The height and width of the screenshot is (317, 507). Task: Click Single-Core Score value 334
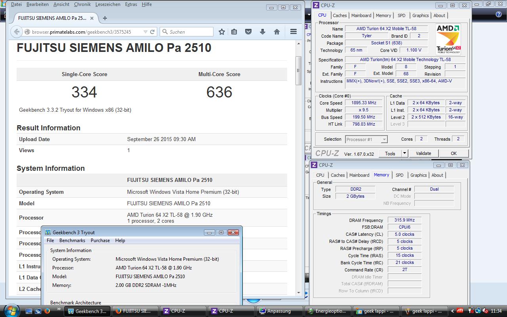(84, 92)
